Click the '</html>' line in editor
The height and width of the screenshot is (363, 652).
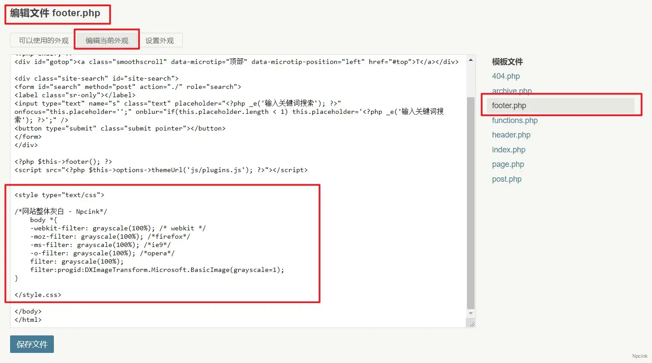[28, 320]
